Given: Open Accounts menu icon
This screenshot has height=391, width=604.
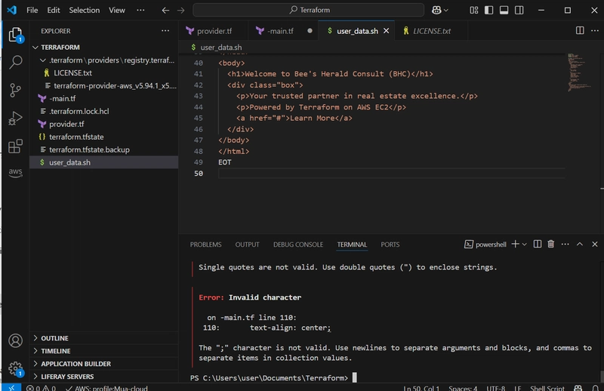Looking at the screenshot, I should (15, 341).
